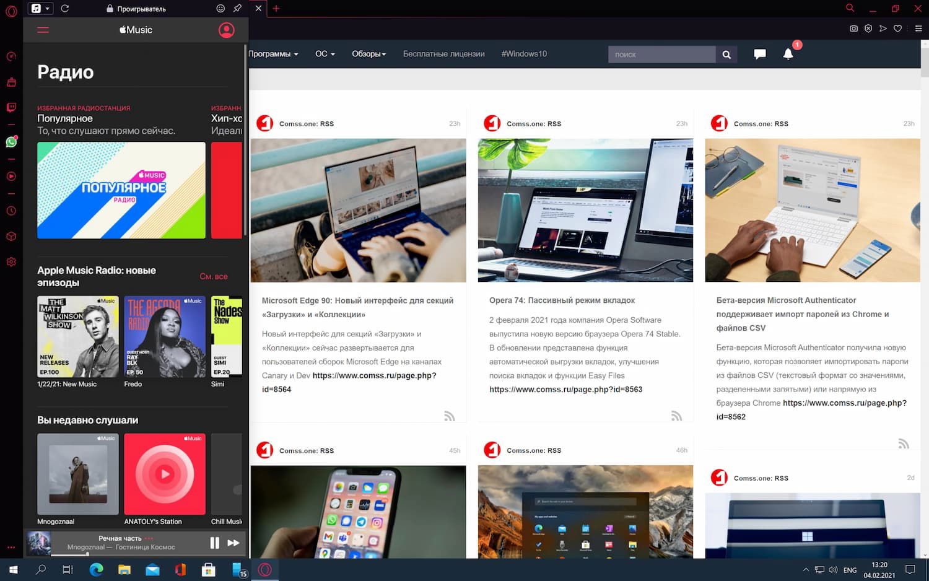929x581 pixels.
Task: Click См. все link in Apple Music
Action: pos(214,276)
